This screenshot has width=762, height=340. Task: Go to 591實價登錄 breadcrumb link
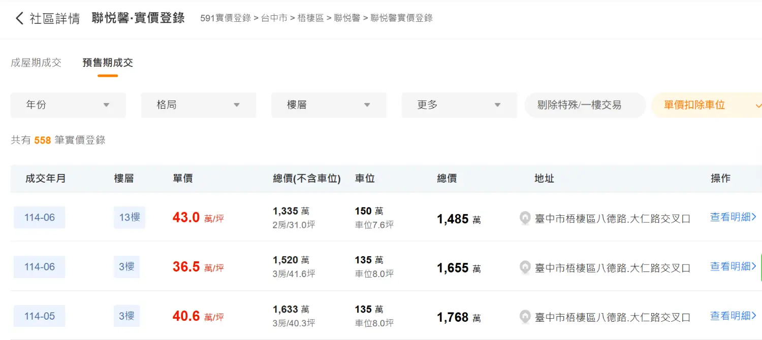coord(226,18)
